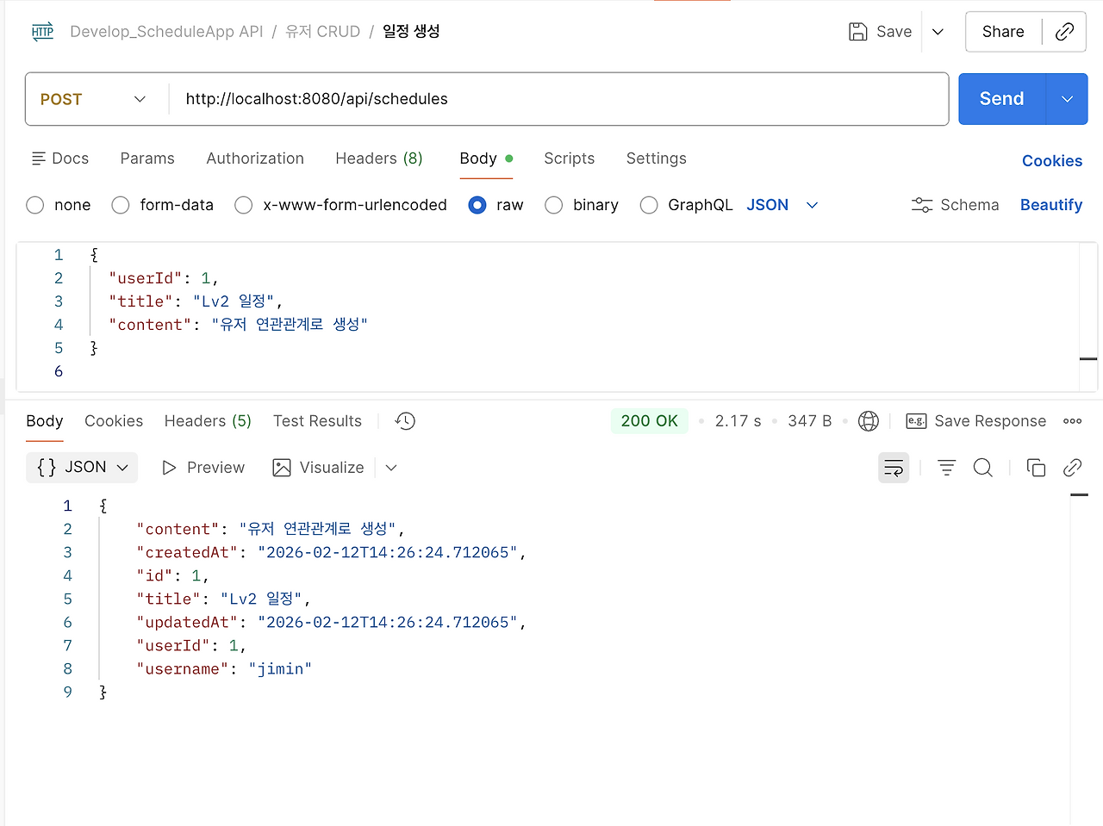The width and height of the screenshot is (1103, 826).
Task: Open the Docs tab
Action: coord(60,158)
